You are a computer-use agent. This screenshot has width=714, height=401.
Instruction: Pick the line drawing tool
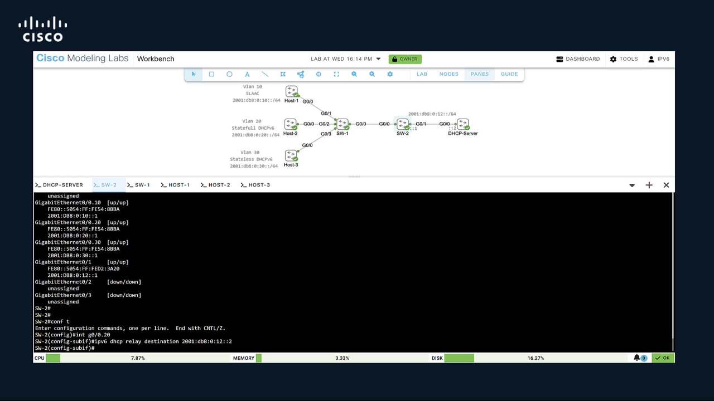(x=265, y=74)
